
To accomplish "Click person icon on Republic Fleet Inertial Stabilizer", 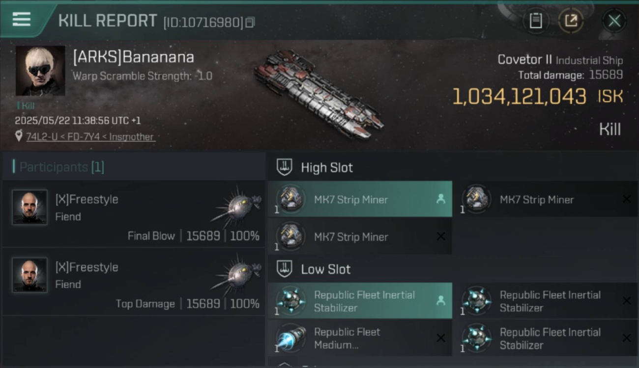I will (x=440, y=301).
